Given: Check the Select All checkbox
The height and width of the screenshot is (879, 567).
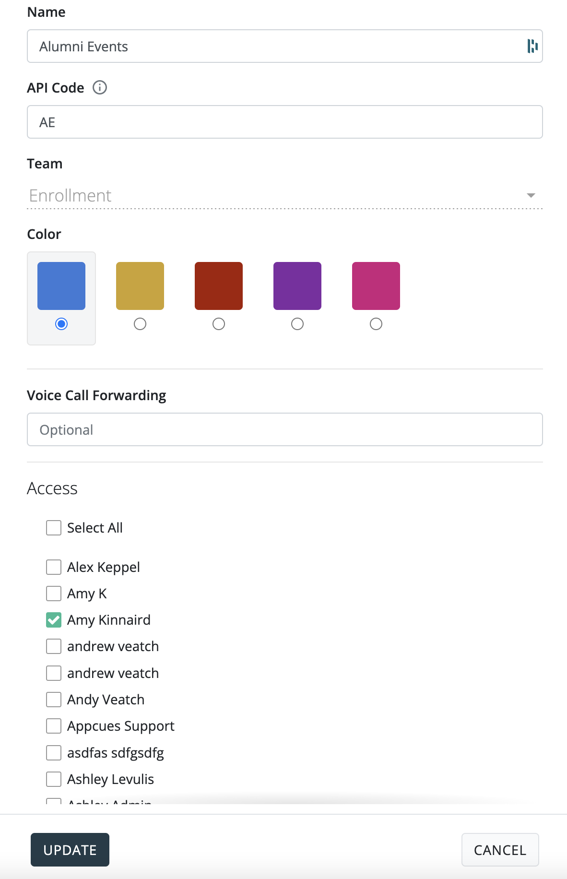Looking at the screenshot, I should click(x=54, y=528).
